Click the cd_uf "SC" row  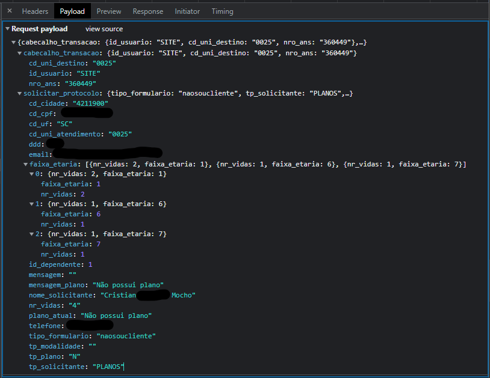[51, 124]
